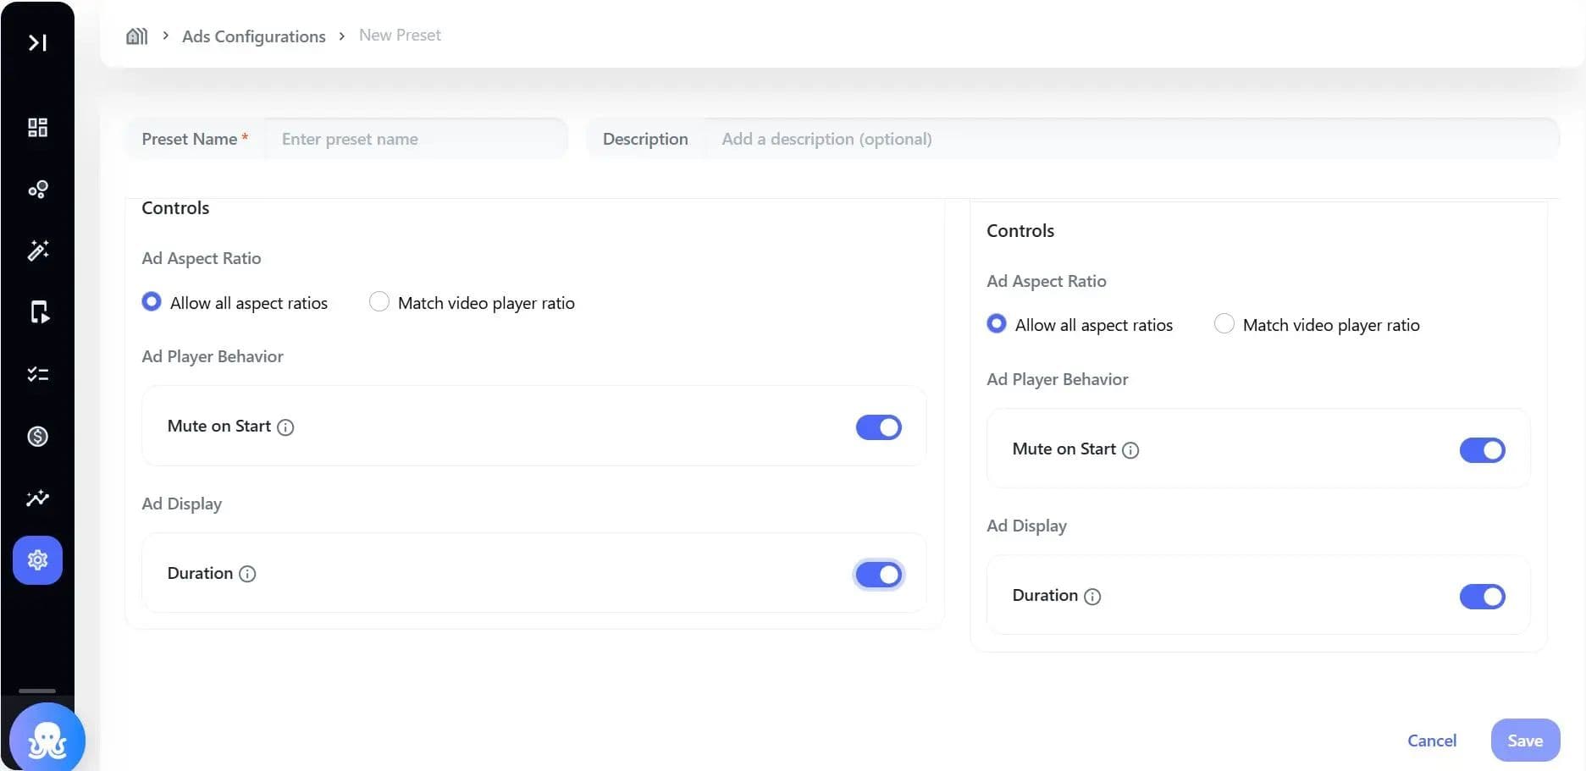Open the checklist icon in sidebar

[x=37, y=374]
